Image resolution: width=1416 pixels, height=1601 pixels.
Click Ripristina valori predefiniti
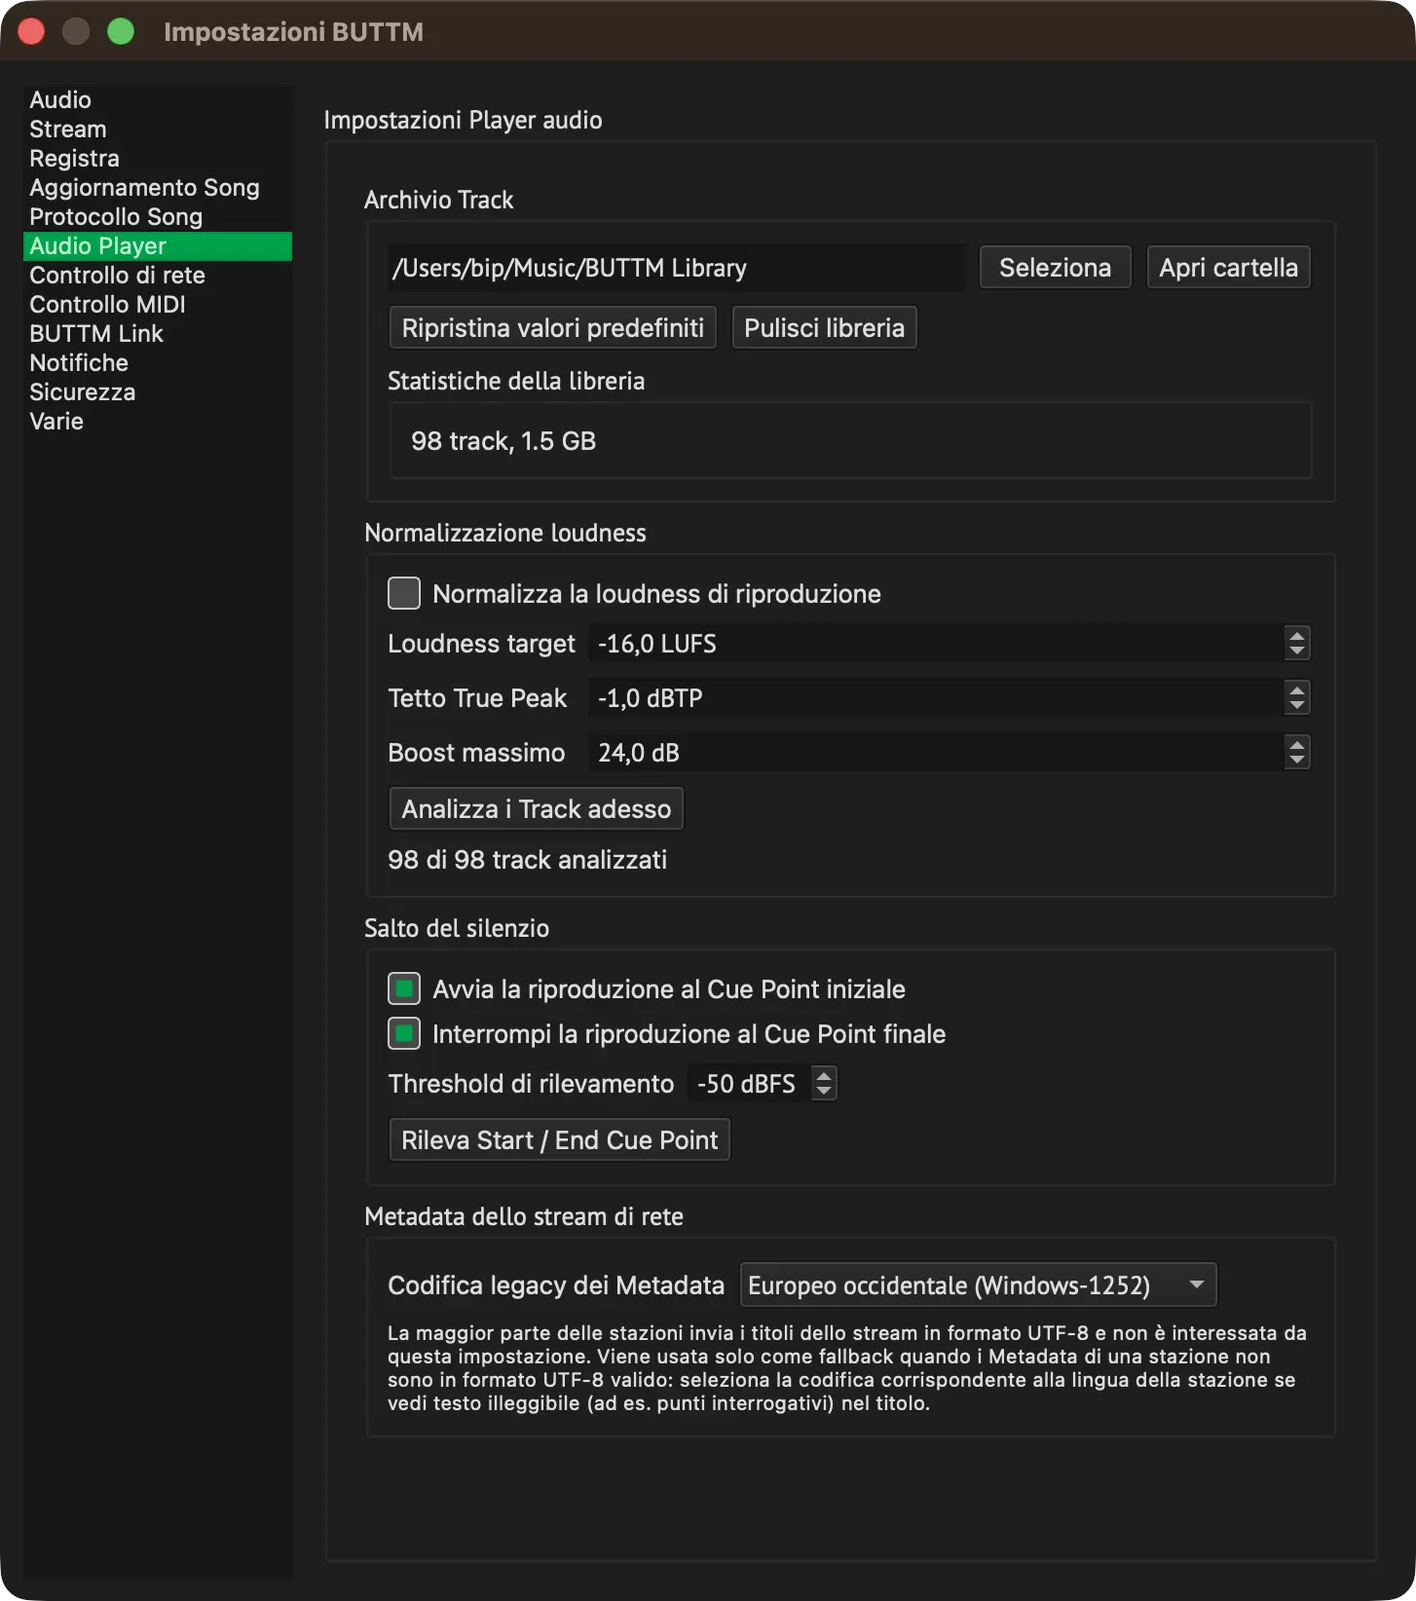[552, 328]
